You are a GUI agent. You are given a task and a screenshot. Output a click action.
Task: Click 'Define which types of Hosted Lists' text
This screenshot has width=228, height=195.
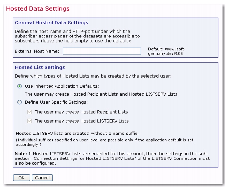tap(93, 76)
